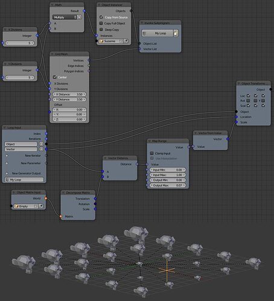Click the Polygon Indices output socket
Viewport: 274px width, 301px height.
pyautogui.click(x=89, y=71)
